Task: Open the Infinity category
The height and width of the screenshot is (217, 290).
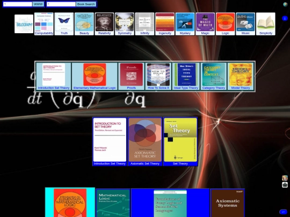Action: (144, 24)
